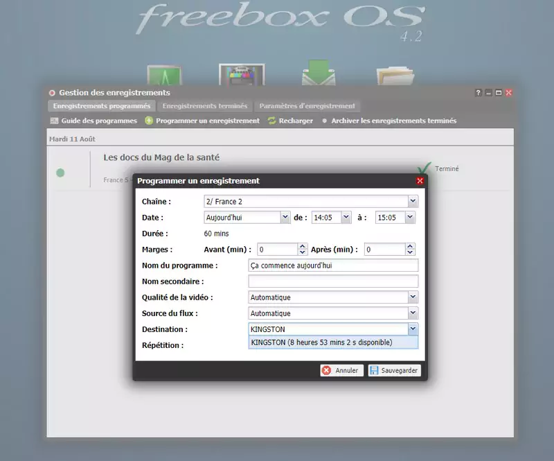The width and height of the screenshot is (554, 461).
Task: Open the green download arrow desktop icon
Action: [x=318, y=76]
